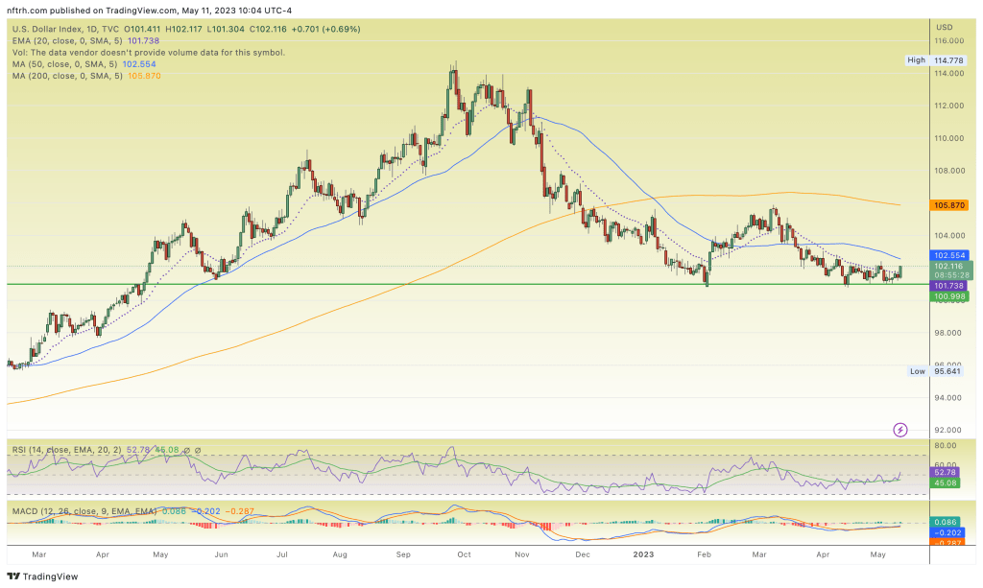Open the RSI indicator legend
This screenshot has height=588, width=983.
[x=58, y=448]
